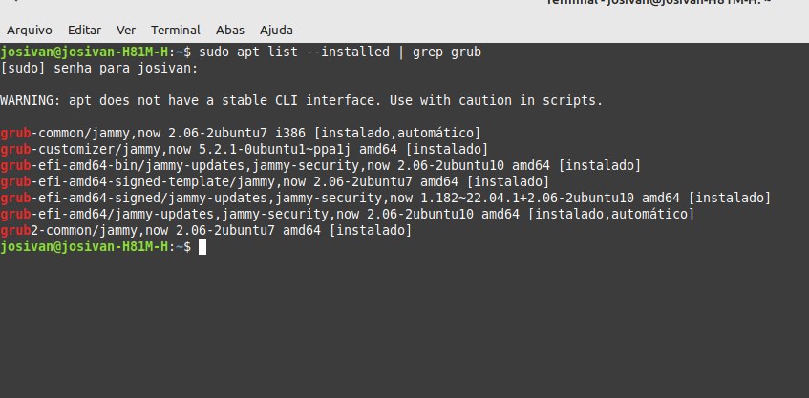Click the 'sudo apt list --installed' command text
Screen dimensions: 809x398
point(294,52)
